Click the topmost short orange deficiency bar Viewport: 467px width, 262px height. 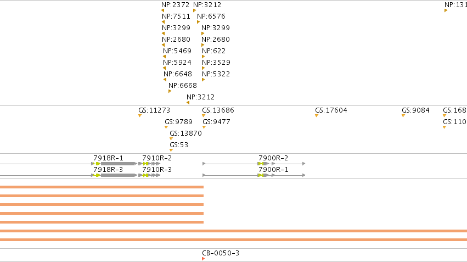click(x=102, y=187)
